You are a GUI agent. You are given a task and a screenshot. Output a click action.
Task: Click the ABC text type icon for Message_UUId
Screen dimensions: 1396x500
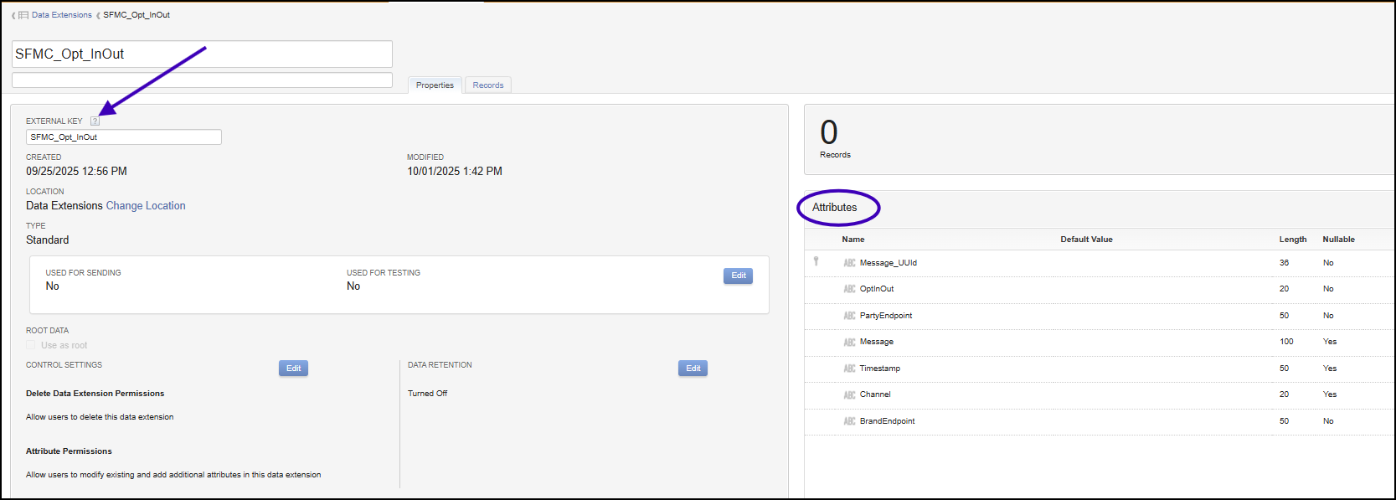coord(849,263)
